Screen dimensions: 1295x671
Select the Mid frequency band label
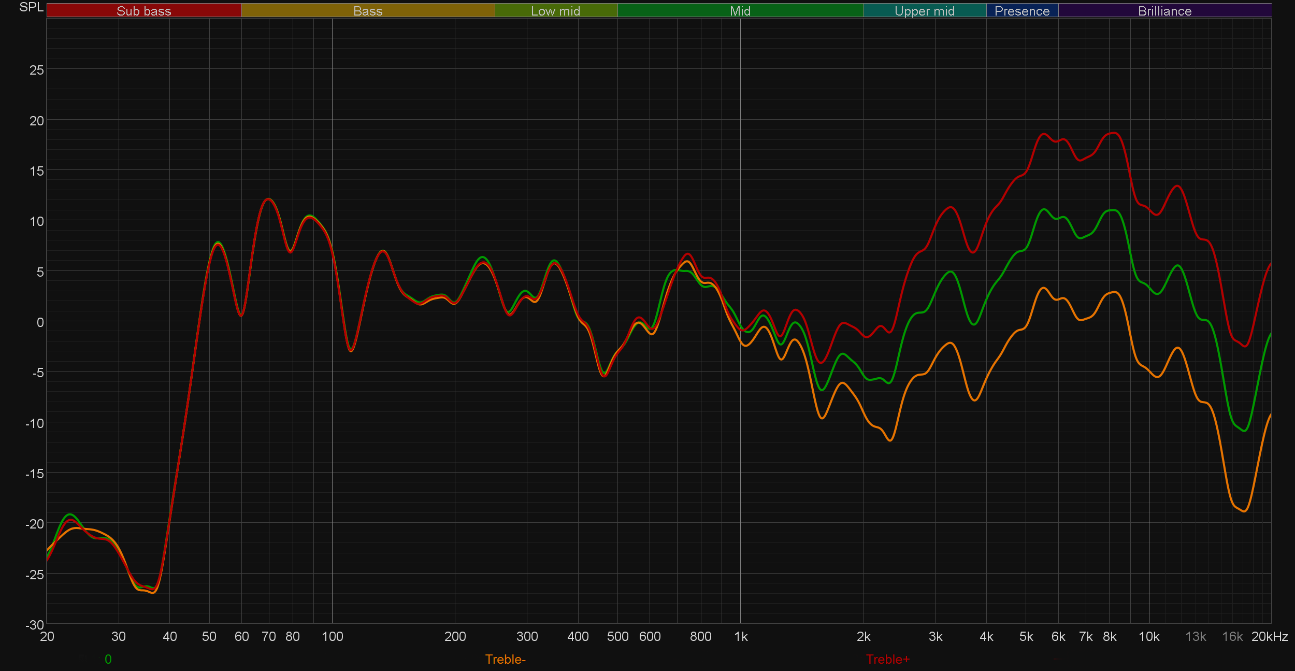740,11
